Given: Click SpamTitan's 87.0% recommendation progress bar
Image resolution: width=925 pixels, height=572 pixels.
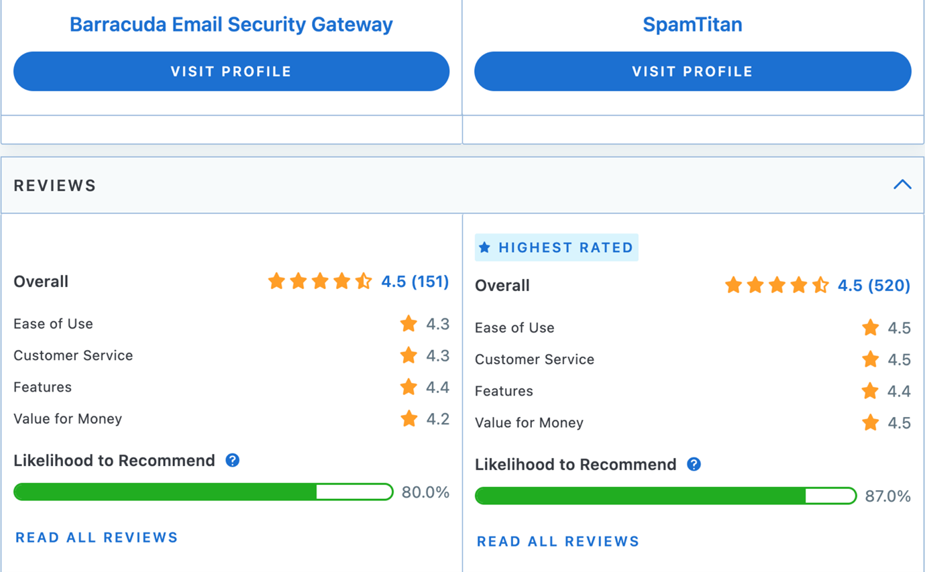Looking at the screenshot, I should tap(665, 496).
